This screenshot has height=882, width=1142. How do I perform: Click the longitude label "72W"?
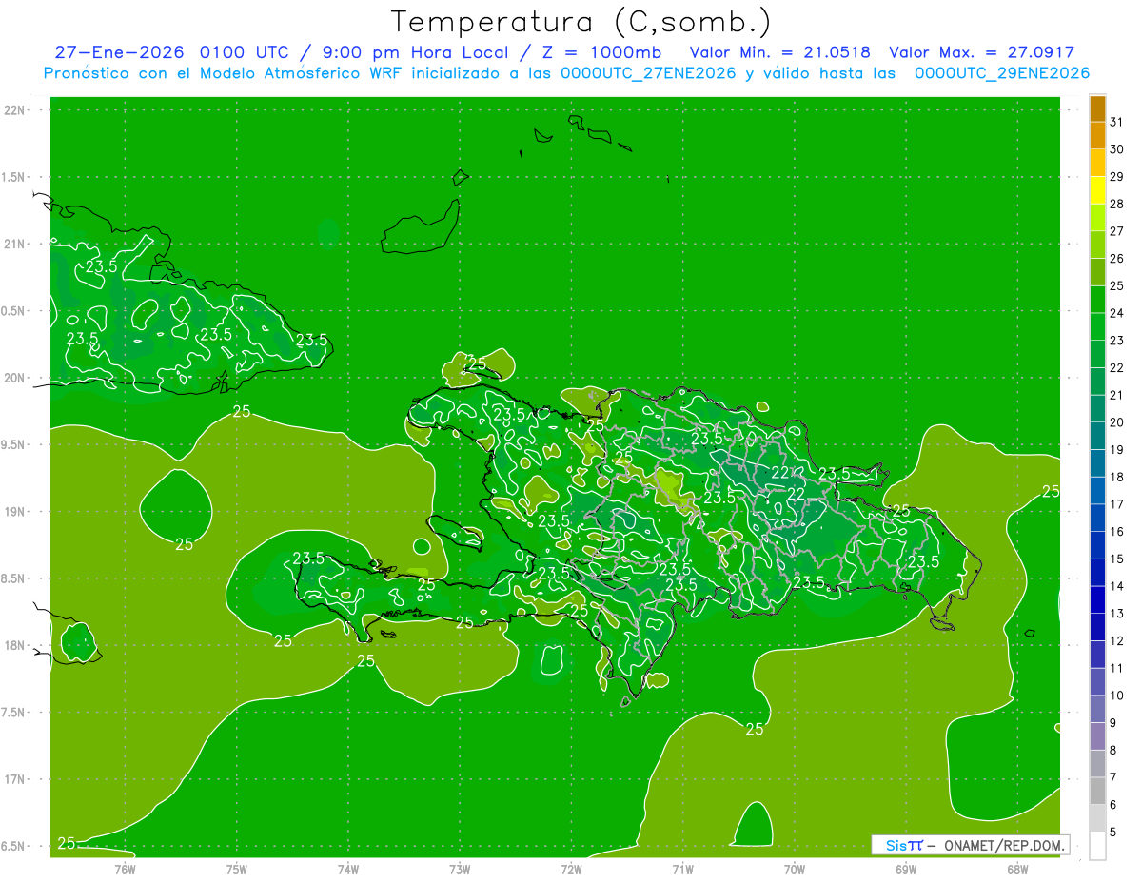(571, 870)
